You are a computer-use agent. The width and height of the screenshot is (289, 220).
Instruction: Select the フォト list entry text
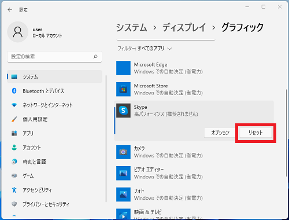(168, 195)
